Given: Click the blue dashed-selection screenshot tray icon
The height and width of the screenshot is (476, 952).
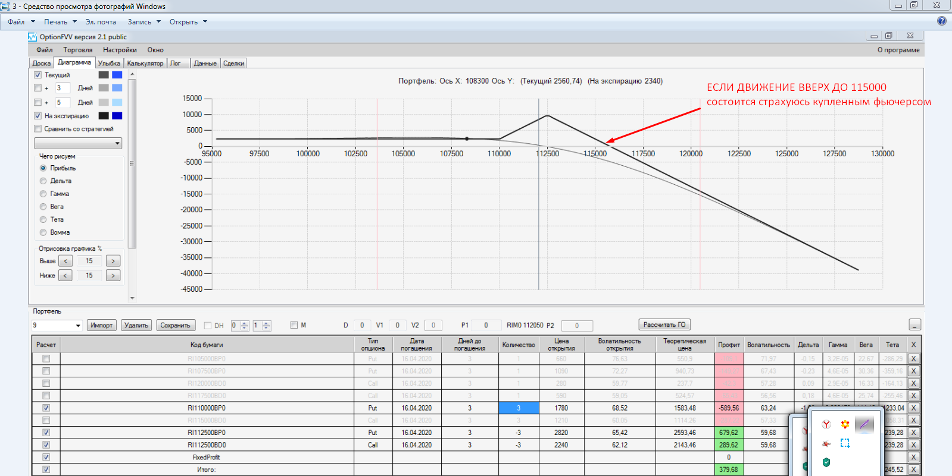Looking at the screenshot, I should 845,443.
